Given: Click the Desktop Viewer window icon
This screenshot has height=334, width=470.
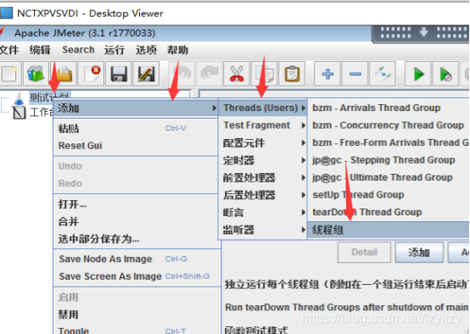Looking at the screenshot, I should point(6,13).
